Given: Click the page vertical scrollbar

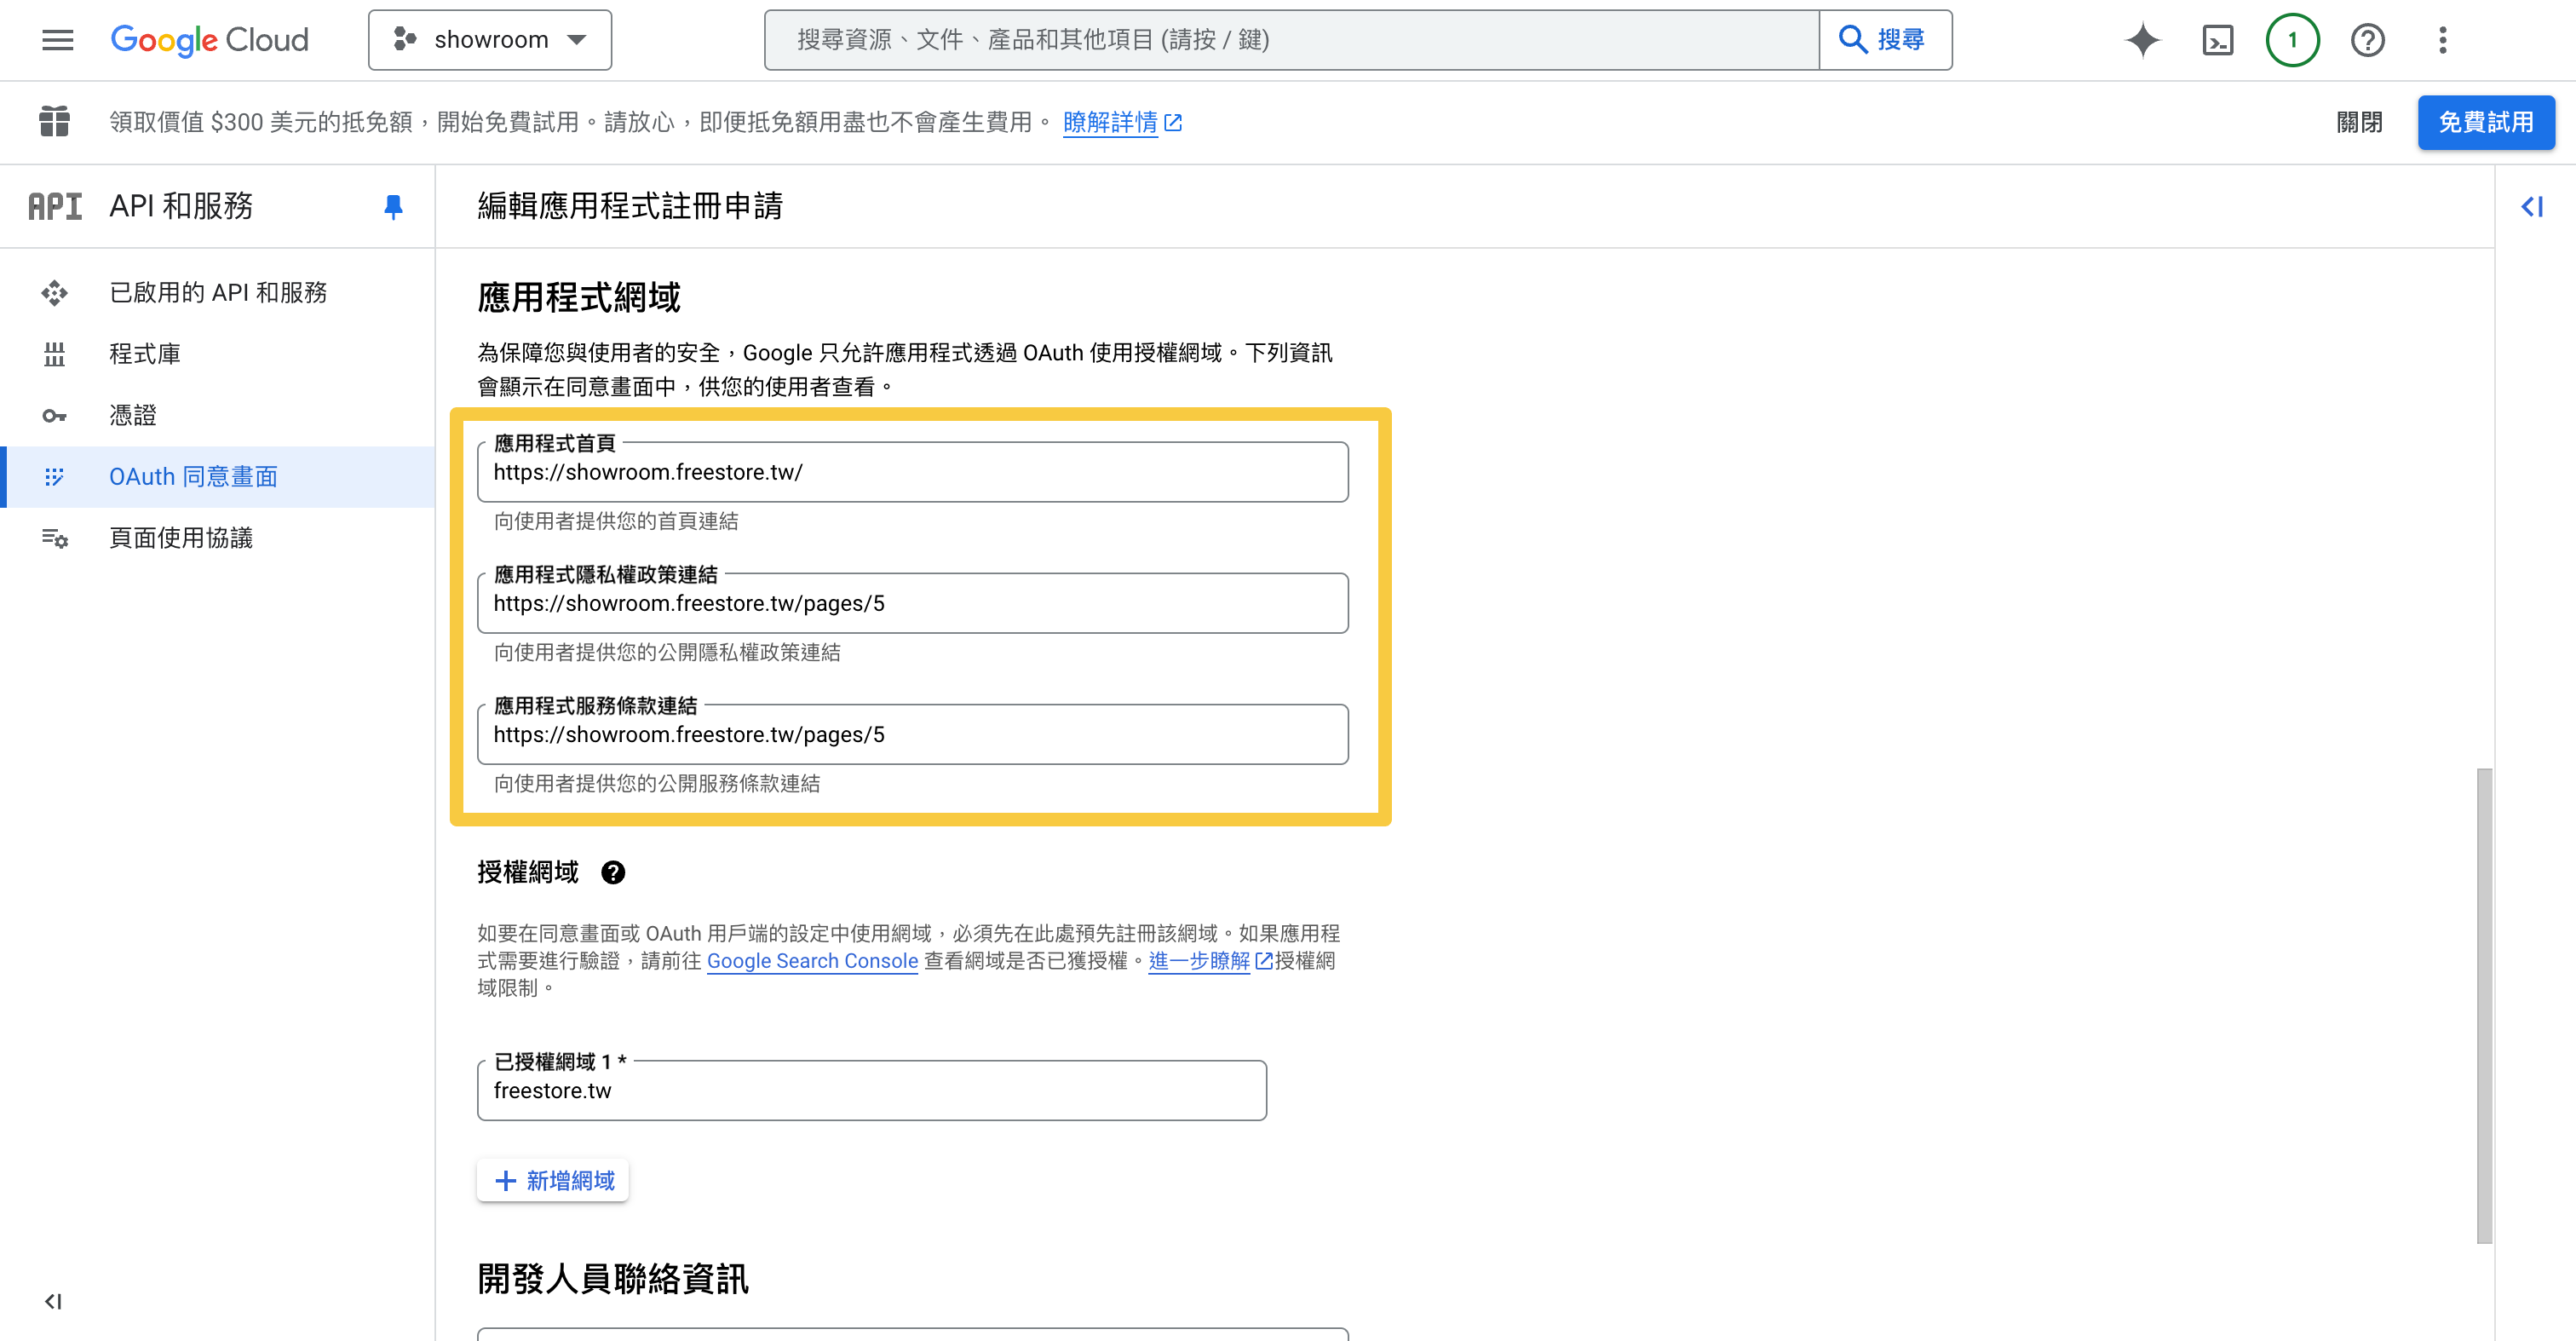Looking at the screenshot, I should [x=2483, y=1005].
